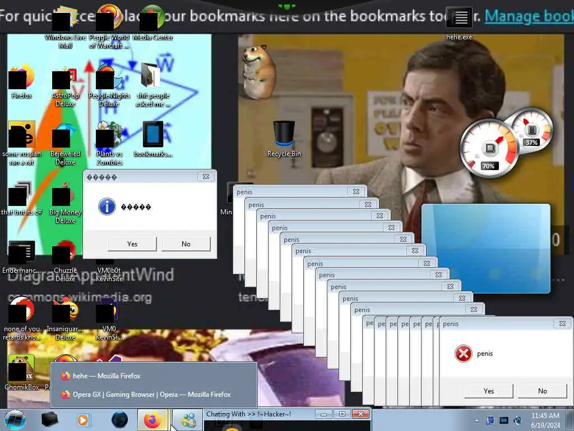
Task: Select the 'some russian ran a rat' icon
Action: (x=22, y=144)
